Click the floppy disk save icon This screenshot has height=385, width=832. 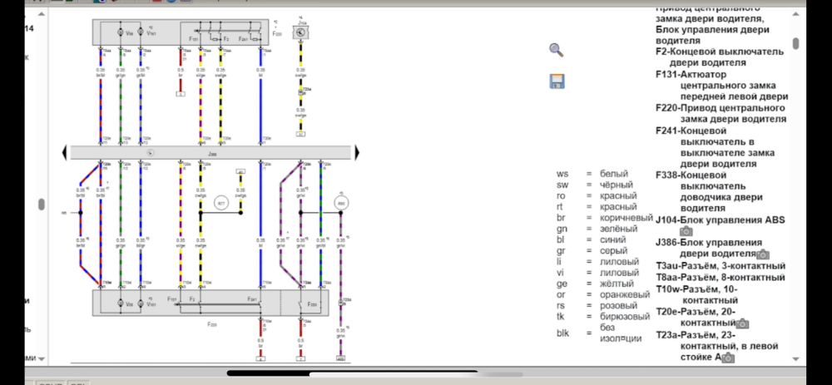tap(557, 81)
